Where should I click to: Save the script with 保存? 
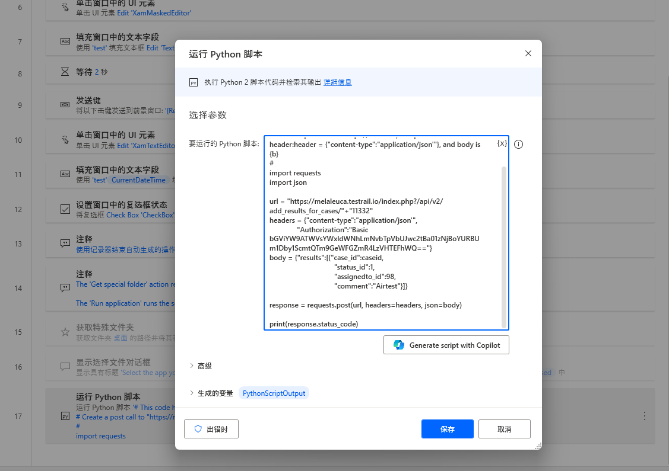[447, 429]
